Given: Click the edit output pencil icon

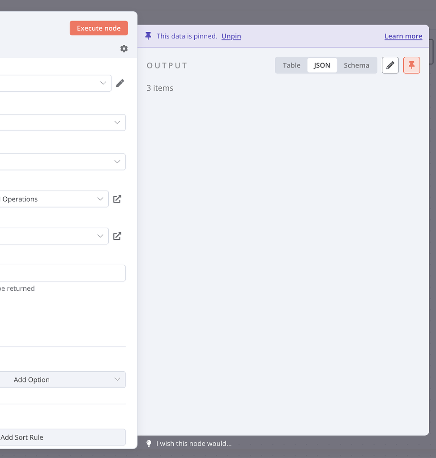Looking at the screenshot, I should coord(390,65).
